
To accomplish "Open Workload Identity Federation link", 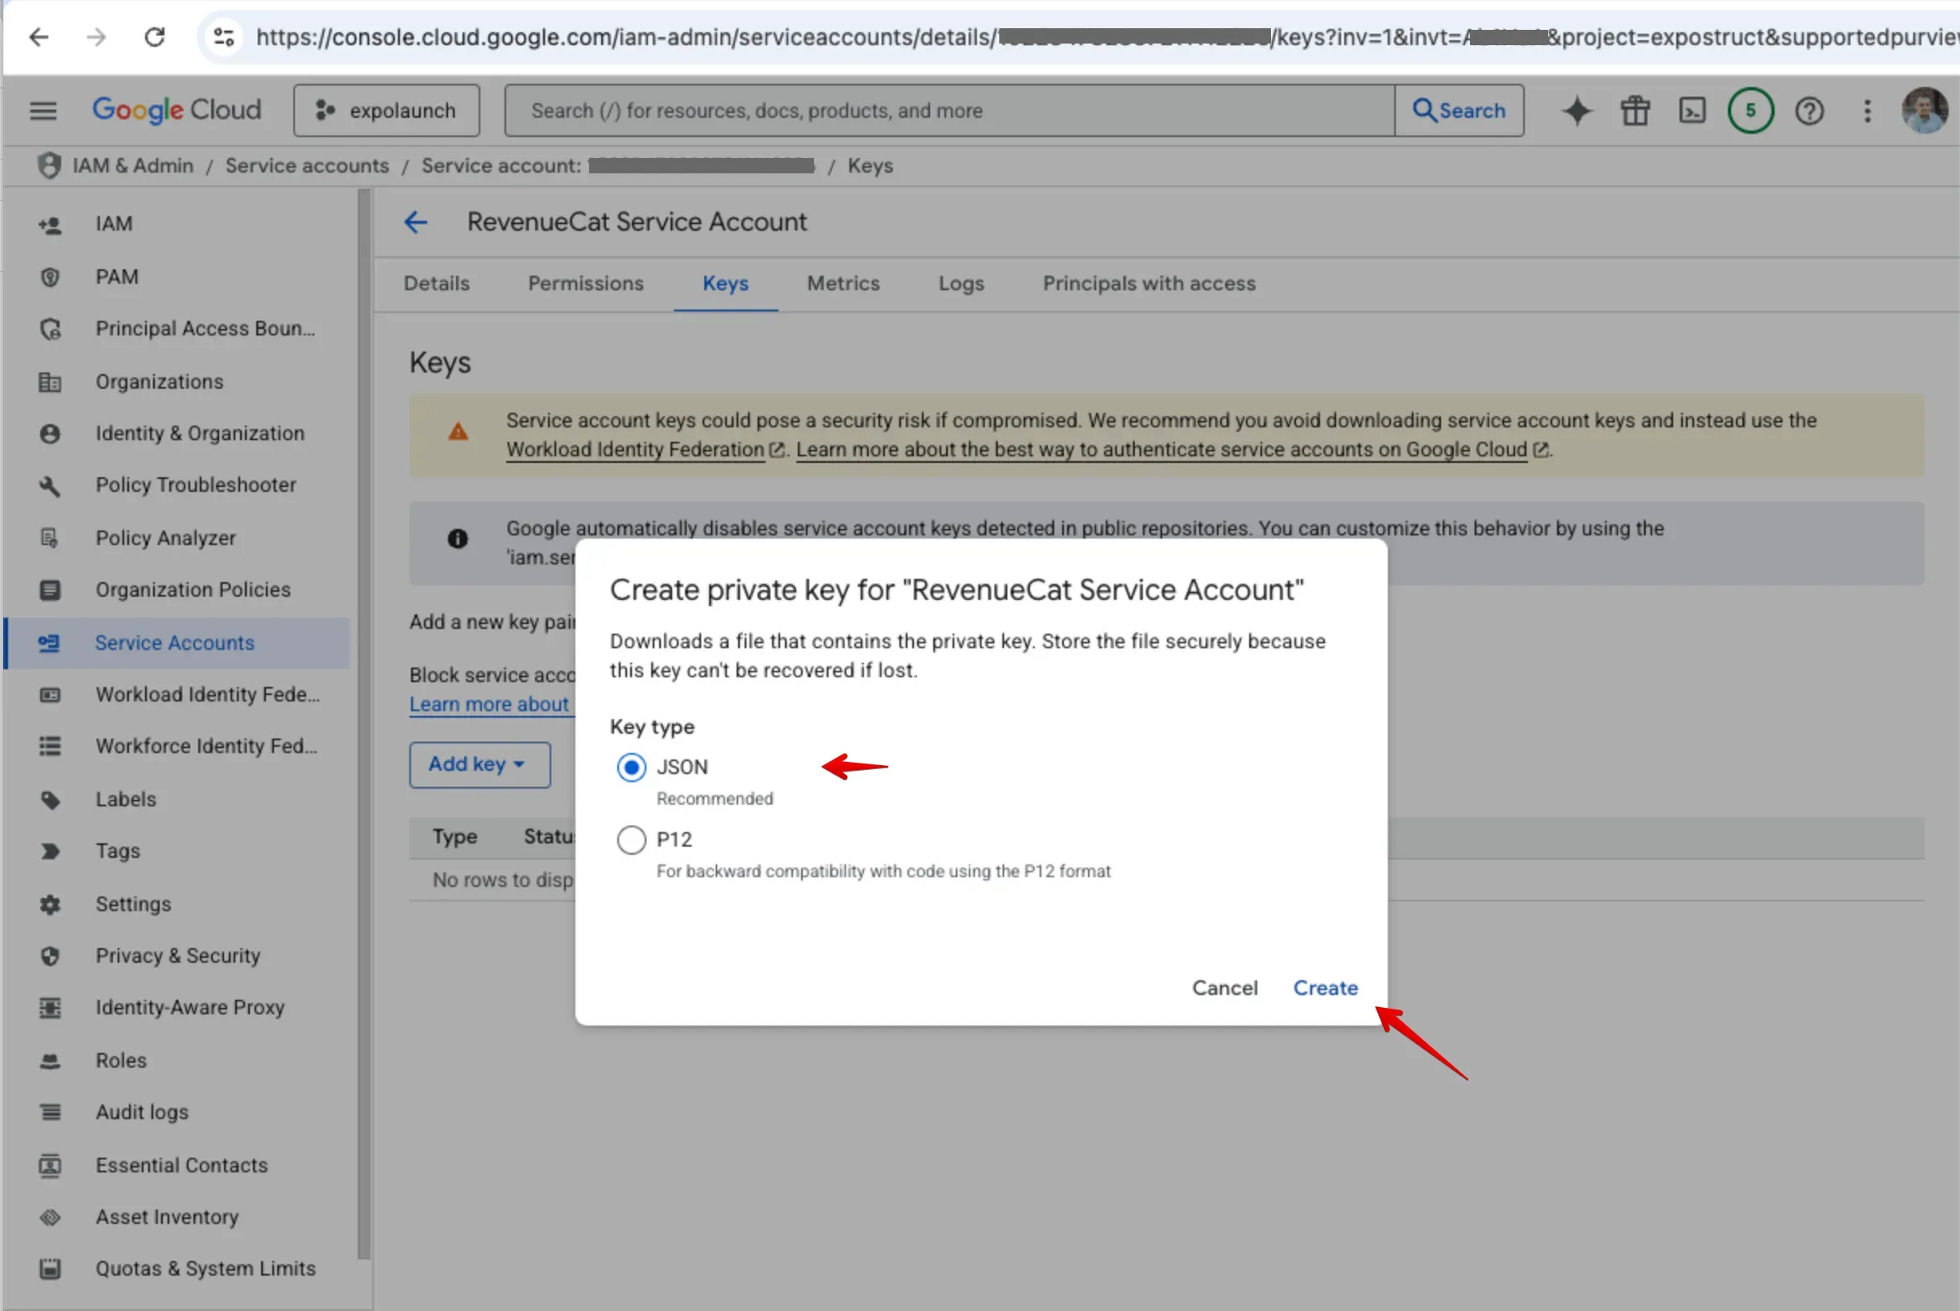I will [635, 450].
